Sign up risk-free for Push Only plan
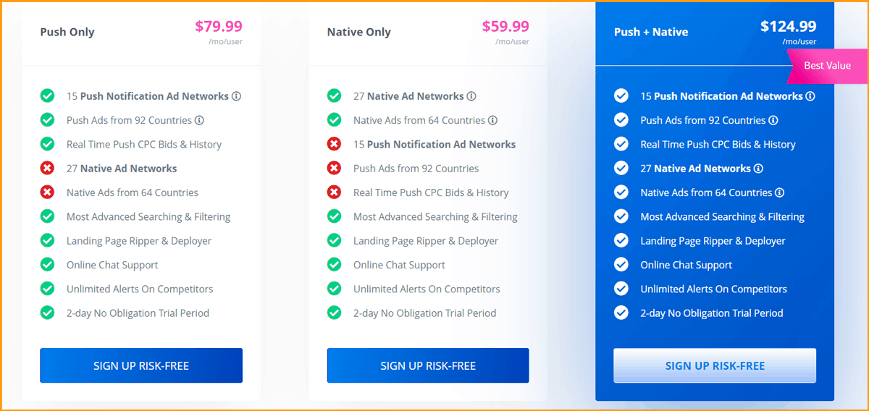869x411 pixels. [x=141, y=365]
